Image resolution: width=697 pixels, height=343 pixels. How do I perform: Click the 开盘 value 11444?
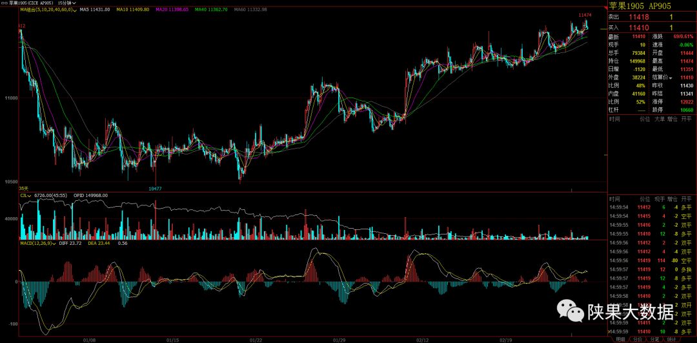[686, 52]
